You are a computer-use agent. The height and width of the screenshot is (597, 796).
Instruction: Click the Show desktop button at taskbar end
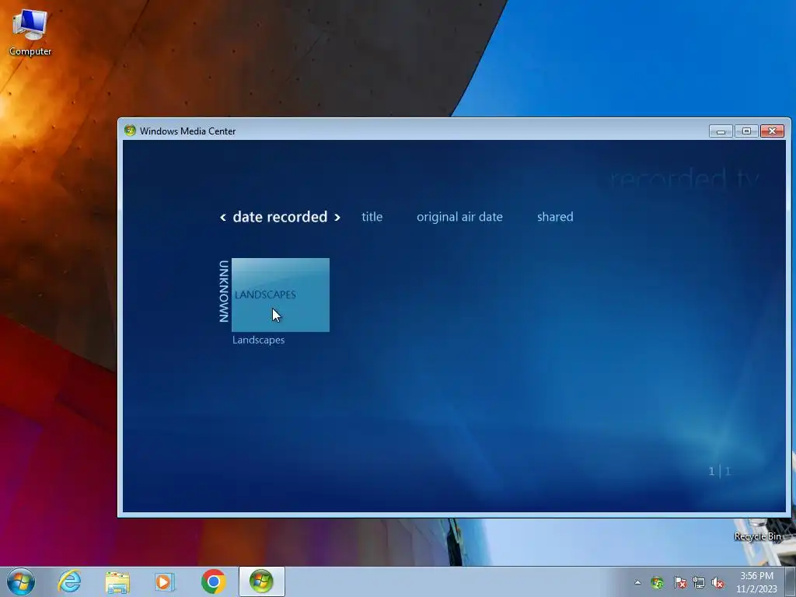click(791, 582)
